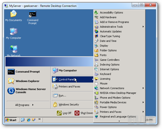Screen dimensions: 162x129
Task: Click the Log Off button
Action: click(x=64, y=113)
